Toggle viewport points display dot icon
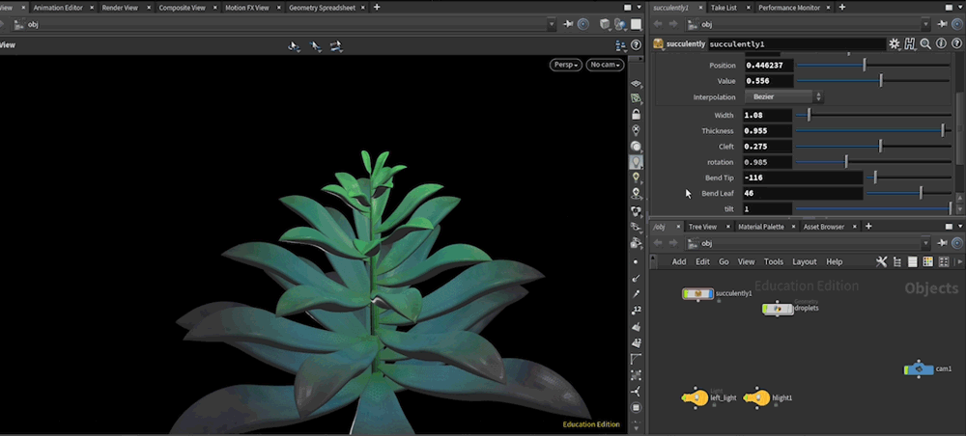The image size is (966, 436). (x=636, y=262)
